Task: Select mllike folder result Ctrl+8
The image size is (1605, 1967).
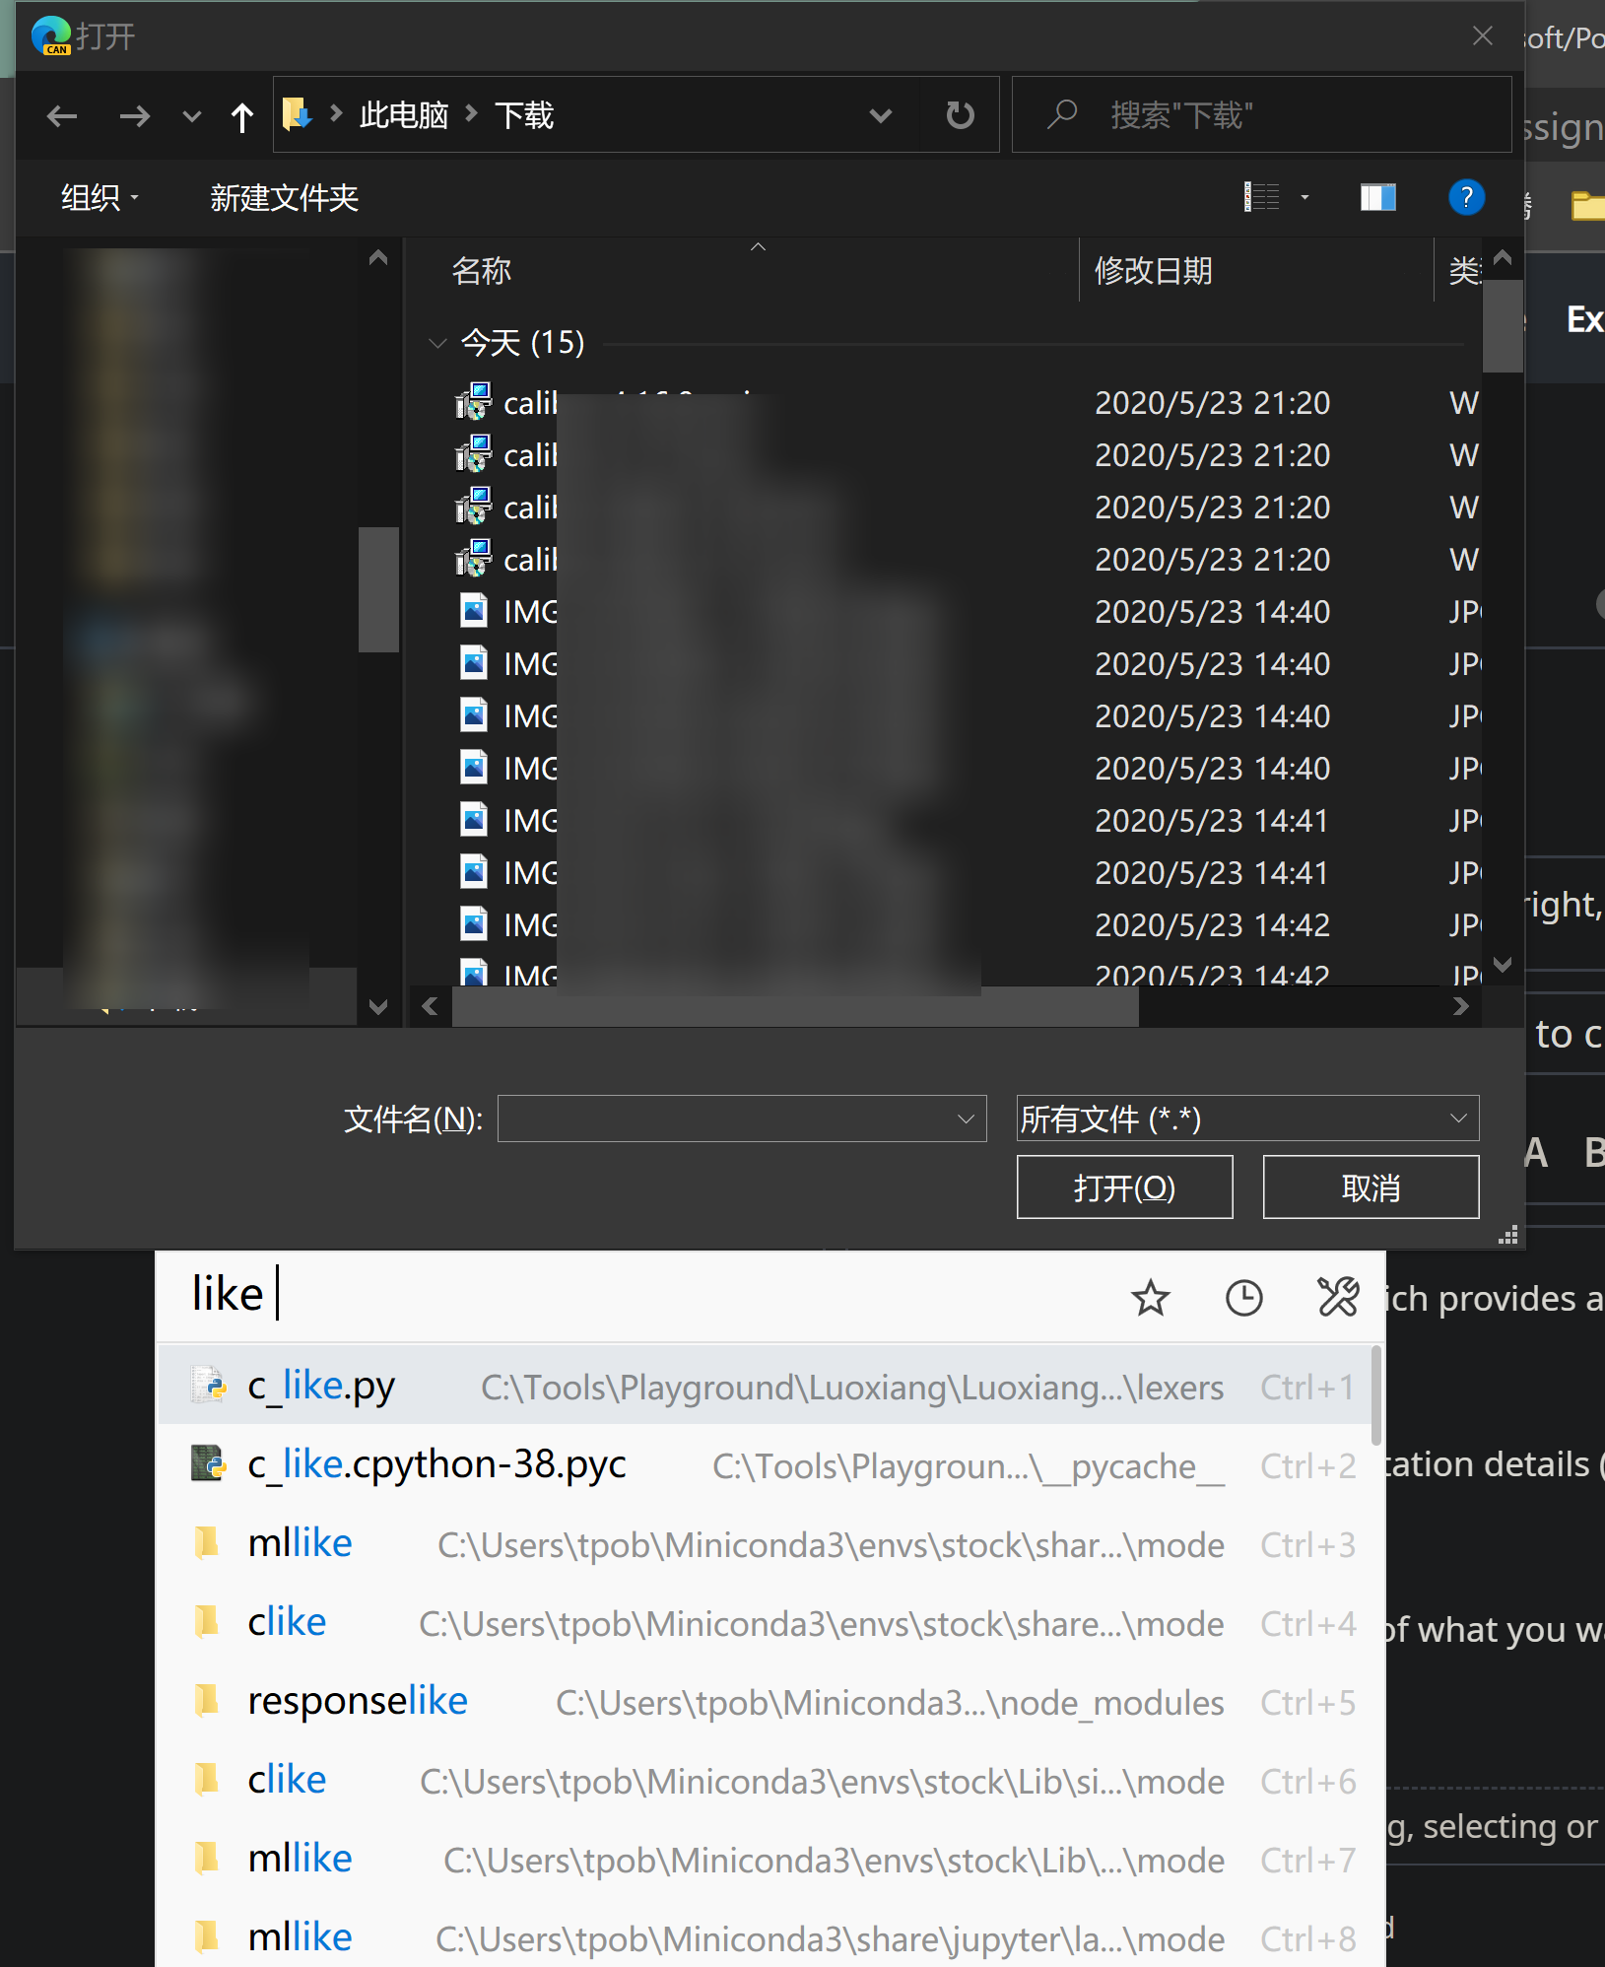Action: pos(765,1937)
